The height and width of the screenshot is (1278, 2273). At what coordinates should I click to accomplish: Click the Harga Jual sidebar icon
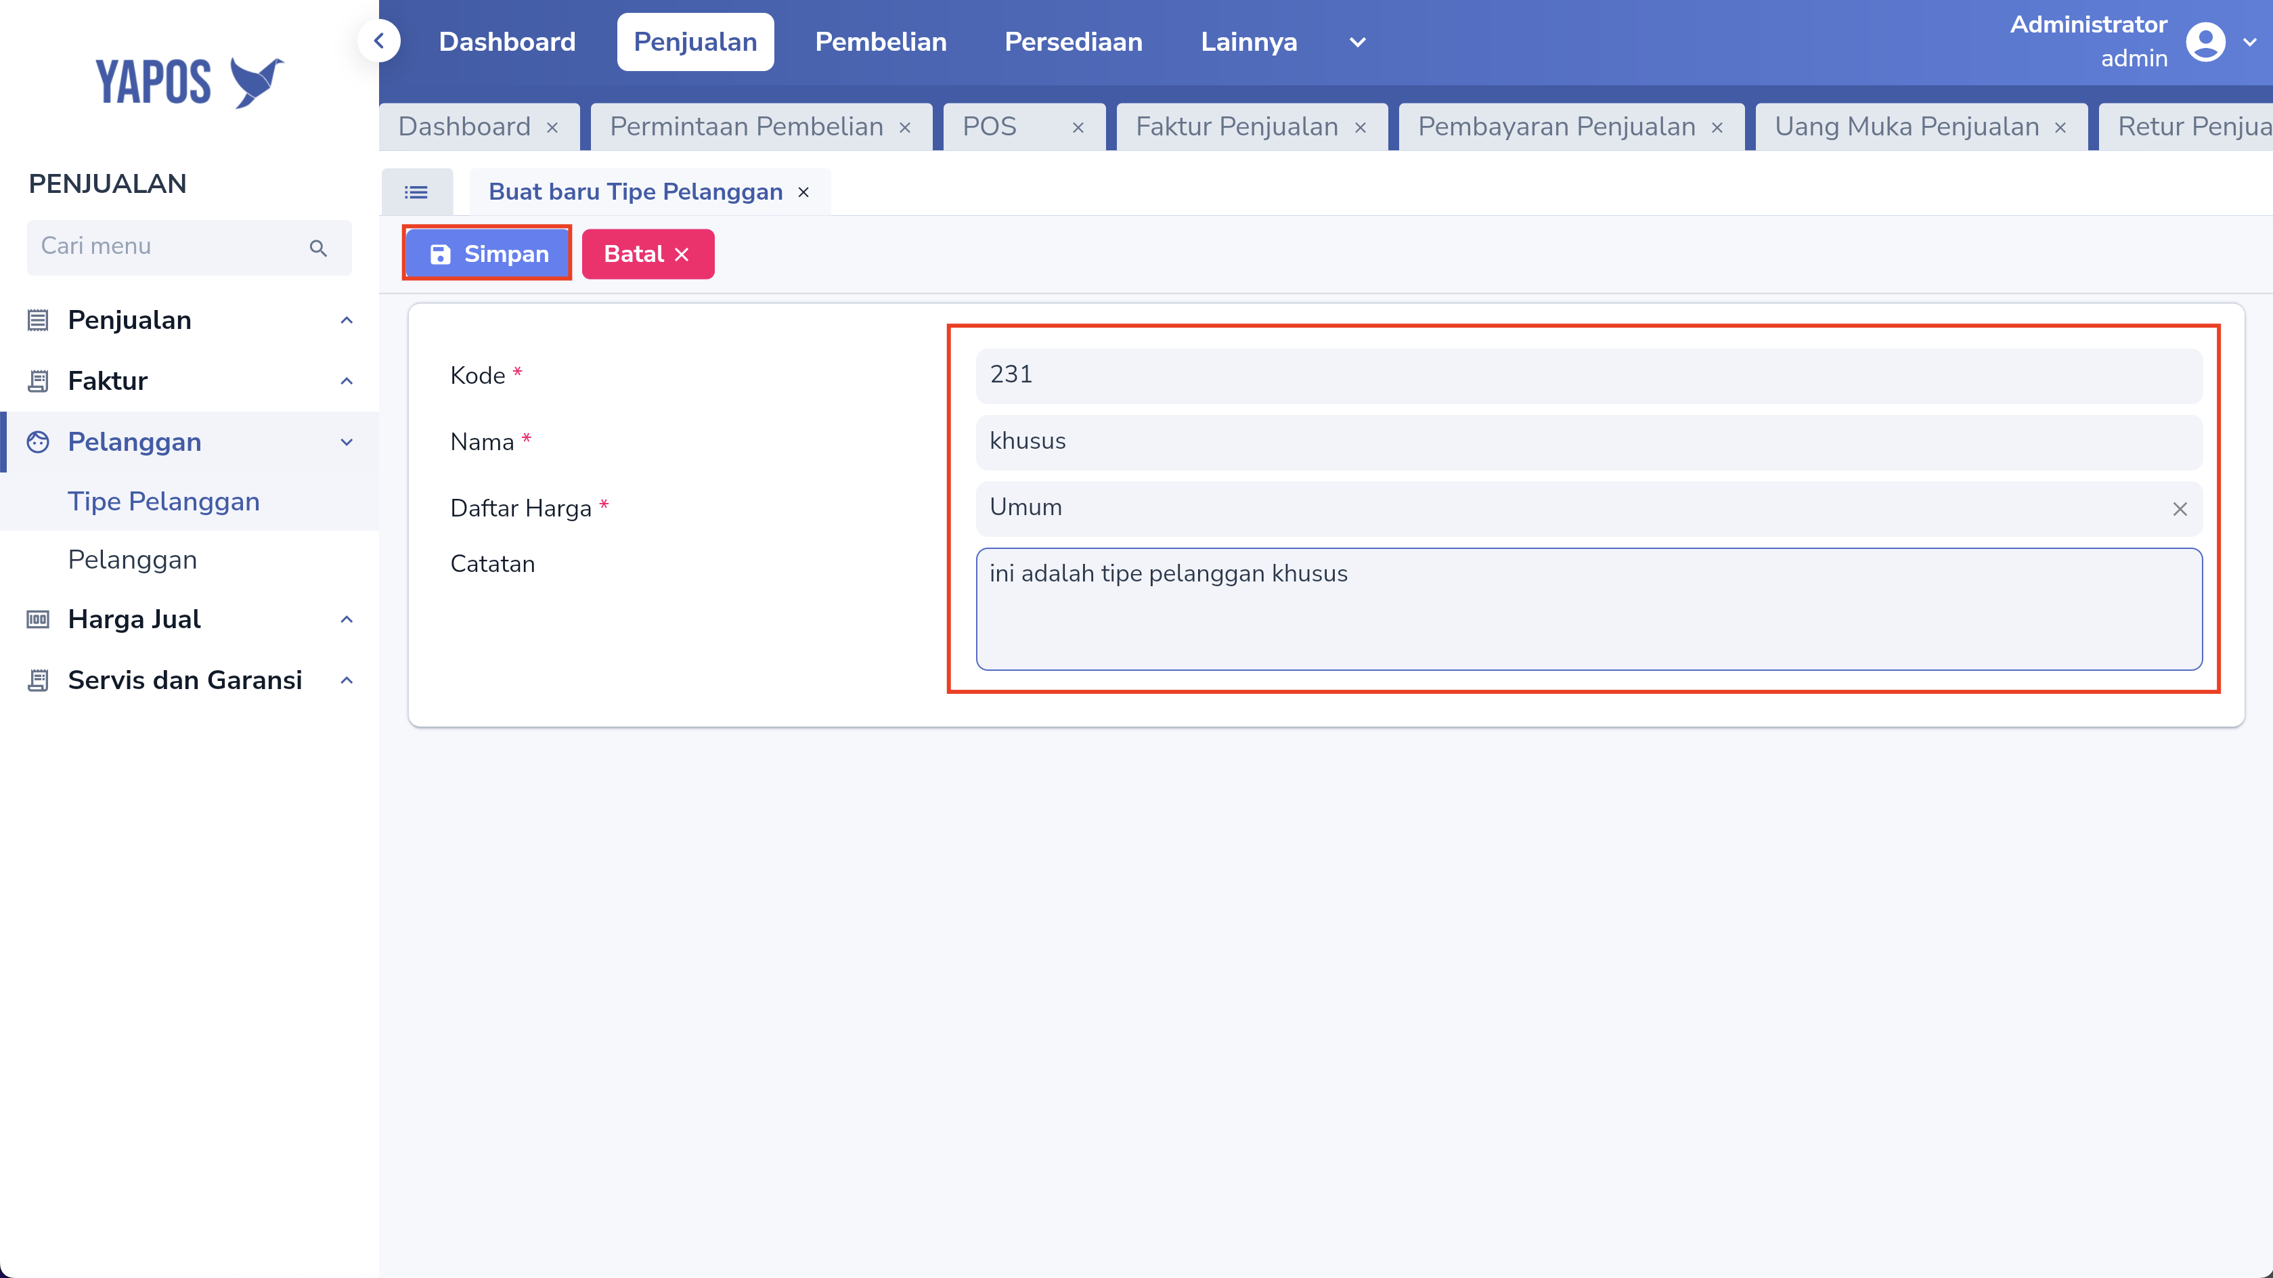coord(38,619)
